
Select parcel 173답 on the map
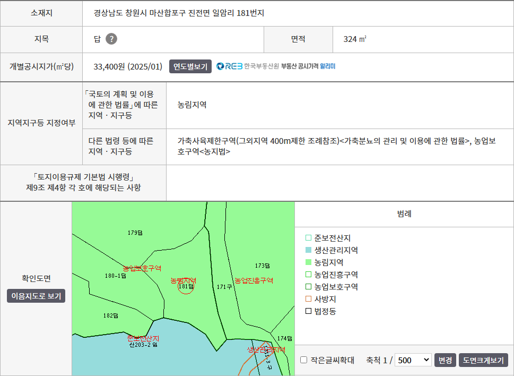262,266
